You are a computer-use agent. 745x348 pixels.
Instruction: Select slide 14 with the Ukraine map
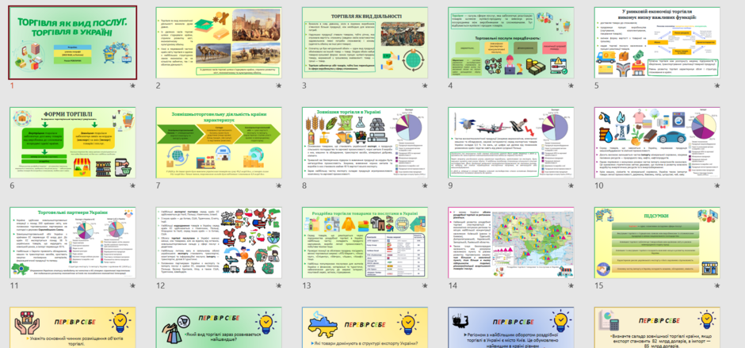tap(511, 243)
